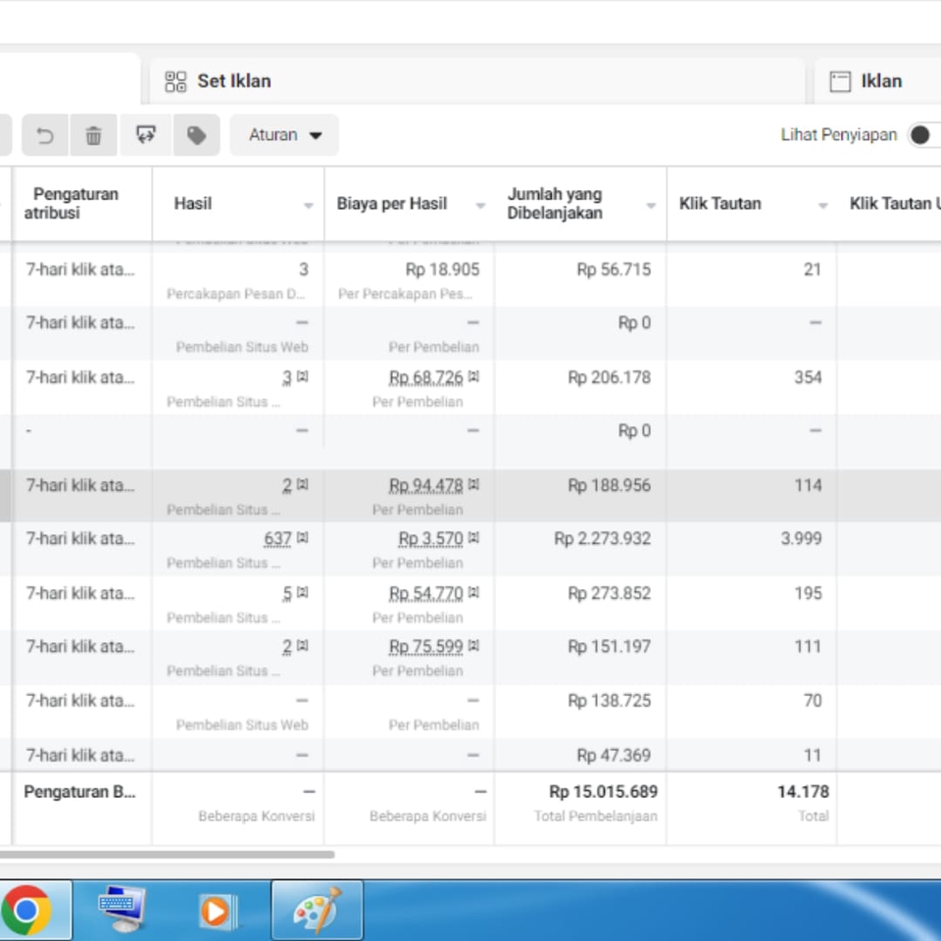Click the total spend Rp 15.015.689
Screen dimensions: 941x941
[x=603, y=792]
